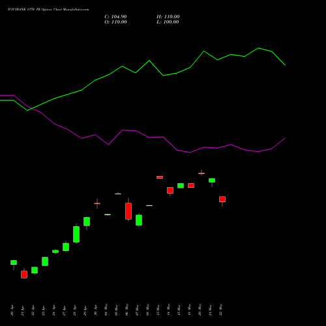326x326 pixels.
Task: Click the low value L: 100.00
Action: [x=168, y=22]
